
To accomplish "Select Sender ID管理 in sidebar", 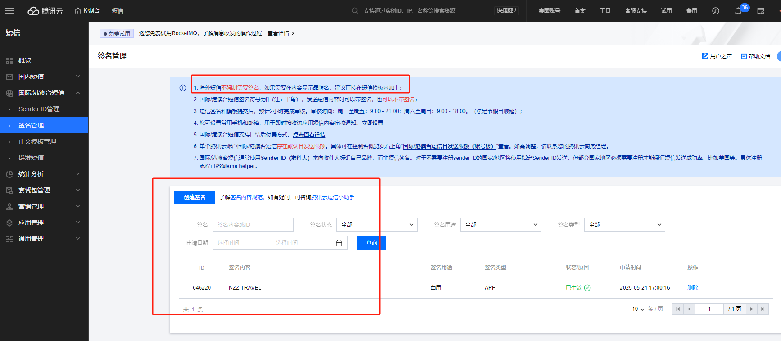I will click(x=39, y=109).
